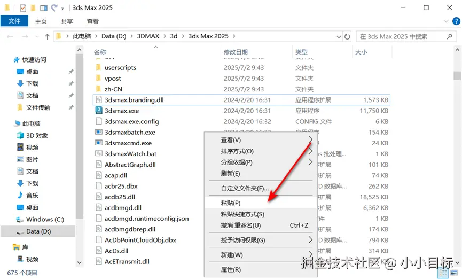
Task: Select the 3dsmaxcmd.exe file icon
Action: pos(99,143)
